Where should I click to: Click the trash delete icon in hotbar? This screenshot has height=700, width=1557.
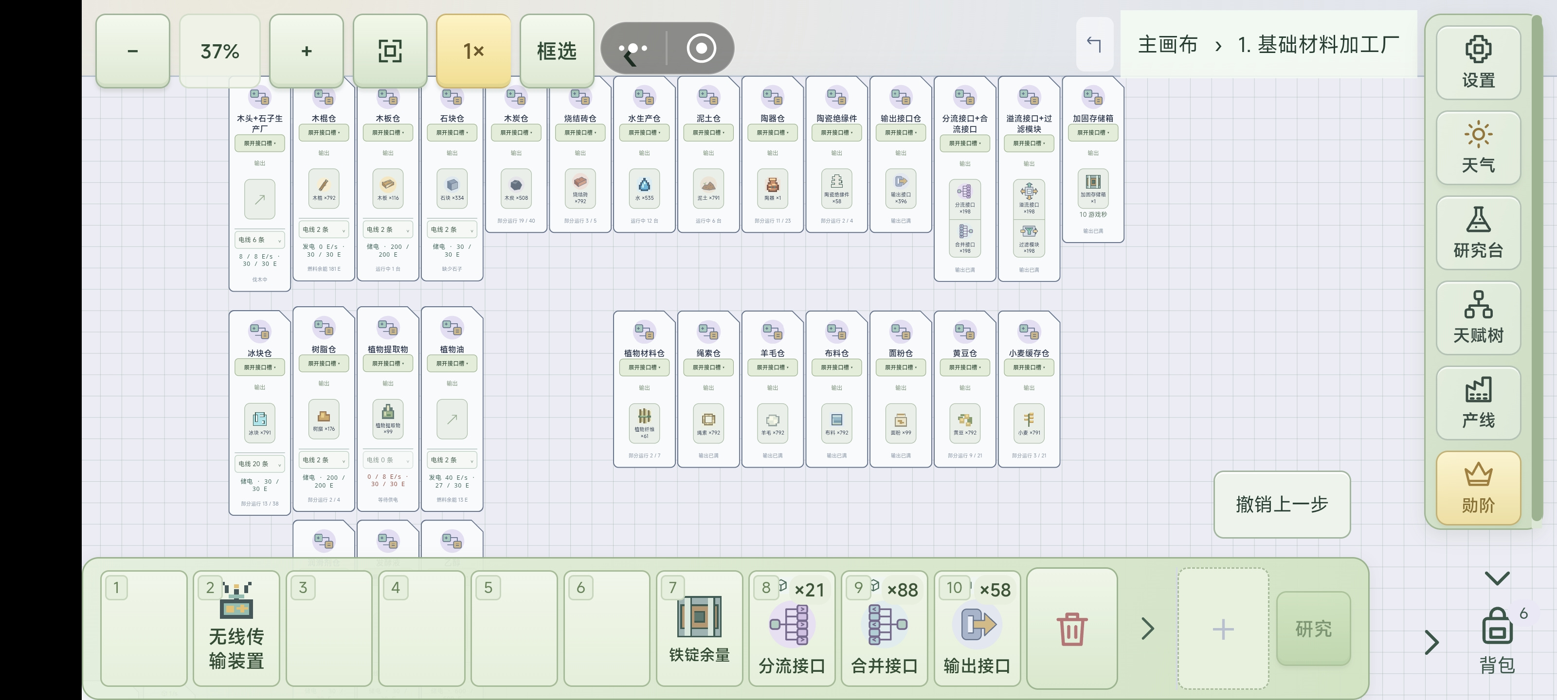tap(1071, 628)
